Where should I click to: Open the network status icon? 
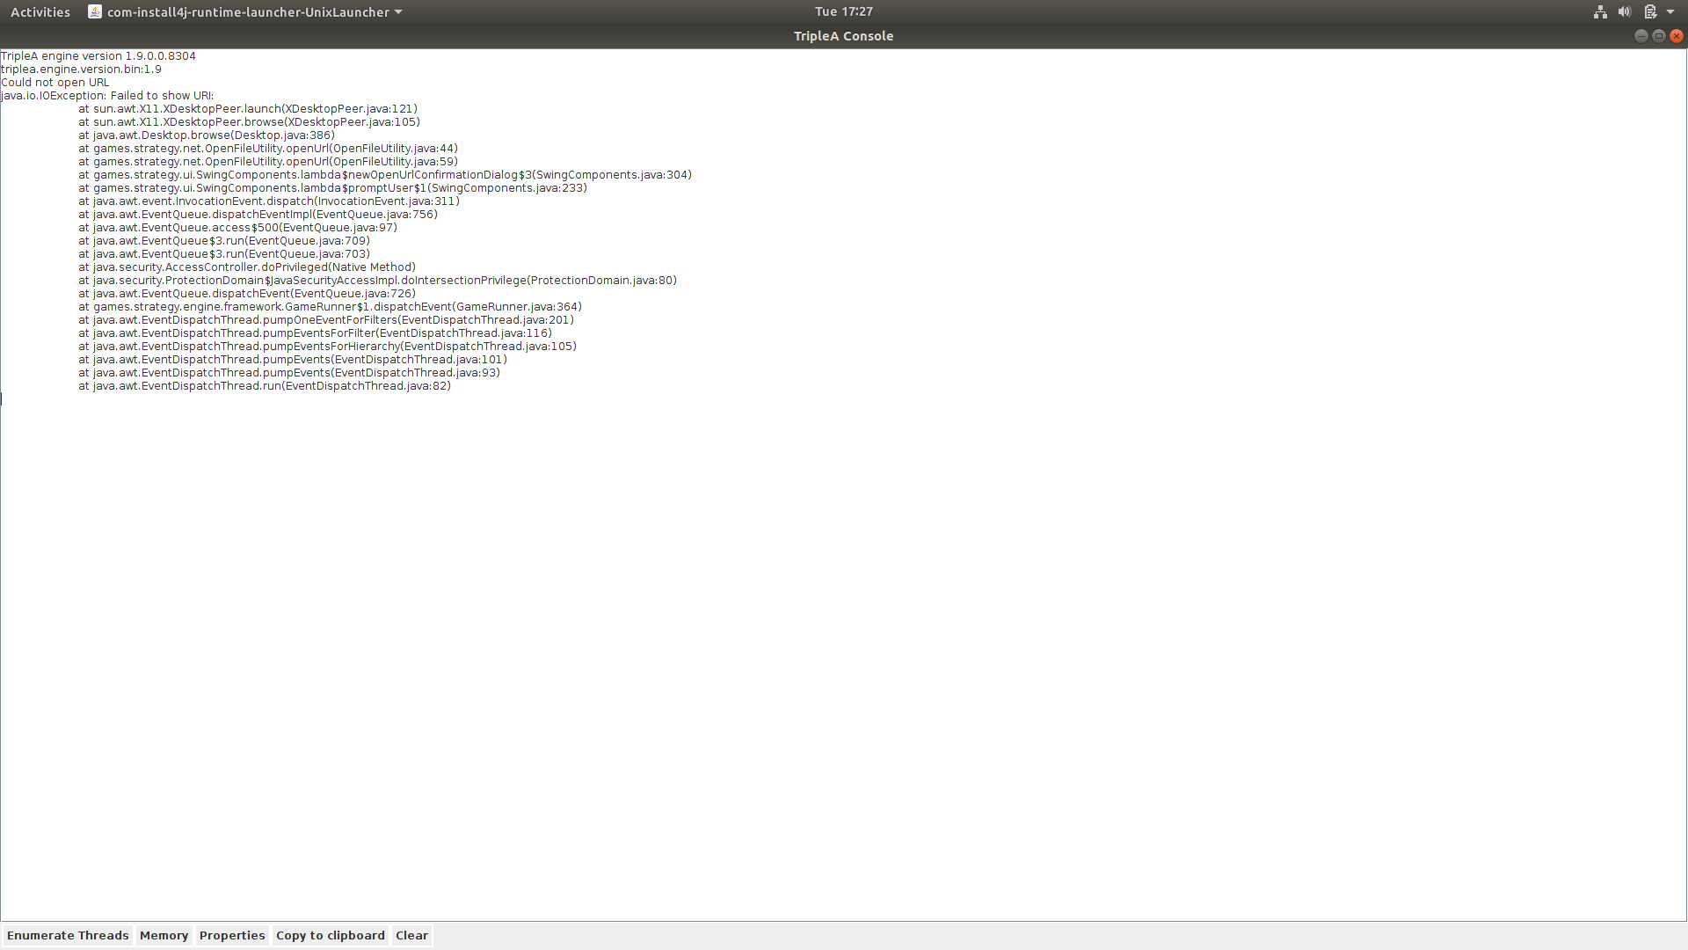[1600, 11]
